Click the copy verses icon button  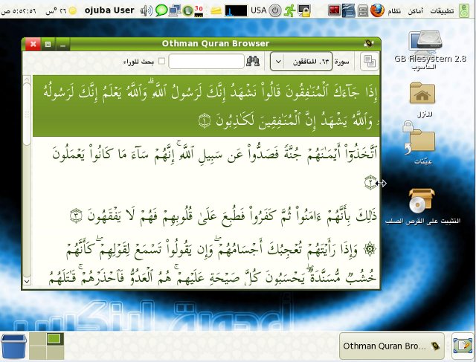pyautogui.click(x=370, y=62)
